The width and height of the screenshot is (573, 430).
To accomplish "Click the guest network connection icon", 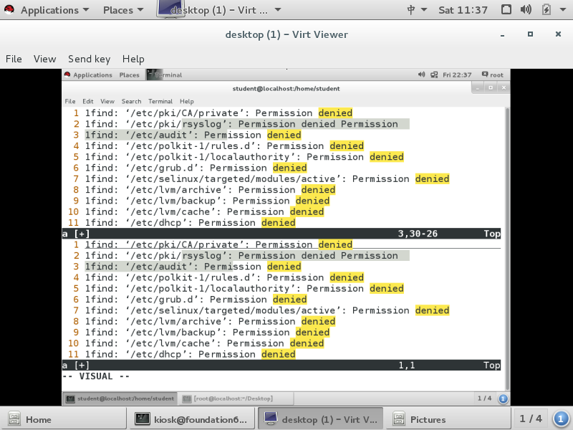I will pyautogui.click(x=434, y=75).
